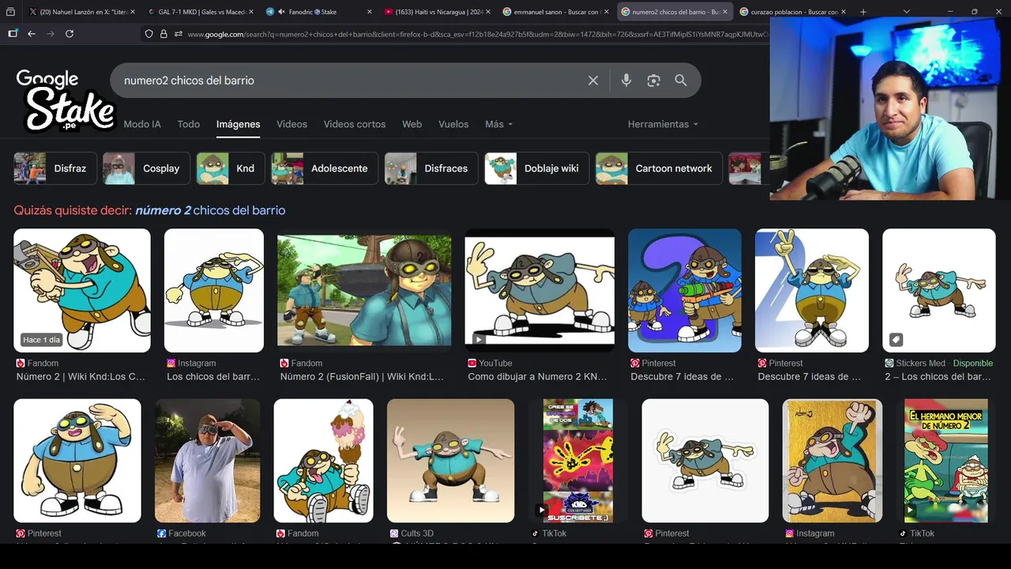Click the product tag badge on Stickers Med image
Screen dimensions: 1011x569
896,340
